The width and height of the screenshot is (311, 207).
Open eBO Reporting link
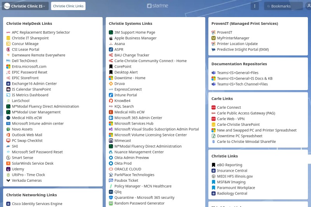(x=229, y=165)
